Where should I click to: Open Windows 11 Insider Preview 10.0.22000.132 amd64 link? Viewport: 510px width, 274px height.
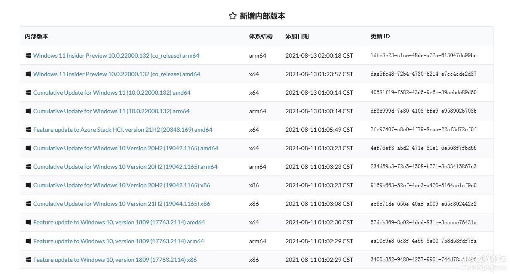coord(117,74)
